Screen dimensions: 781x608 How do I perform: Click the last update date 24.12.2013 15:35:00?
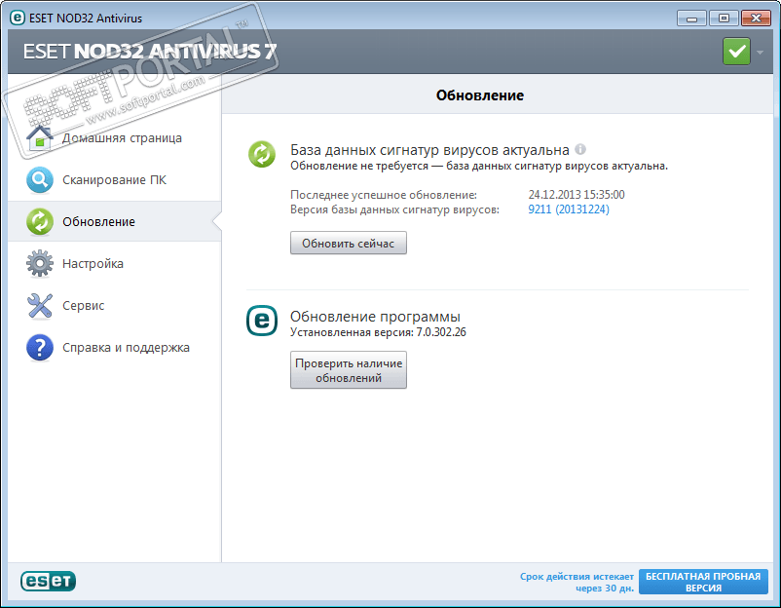pos(576,195)
